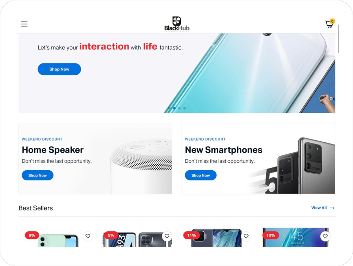Open the shopping cart icon
Screen dimensions: 353x266
(x=330, y=23)
